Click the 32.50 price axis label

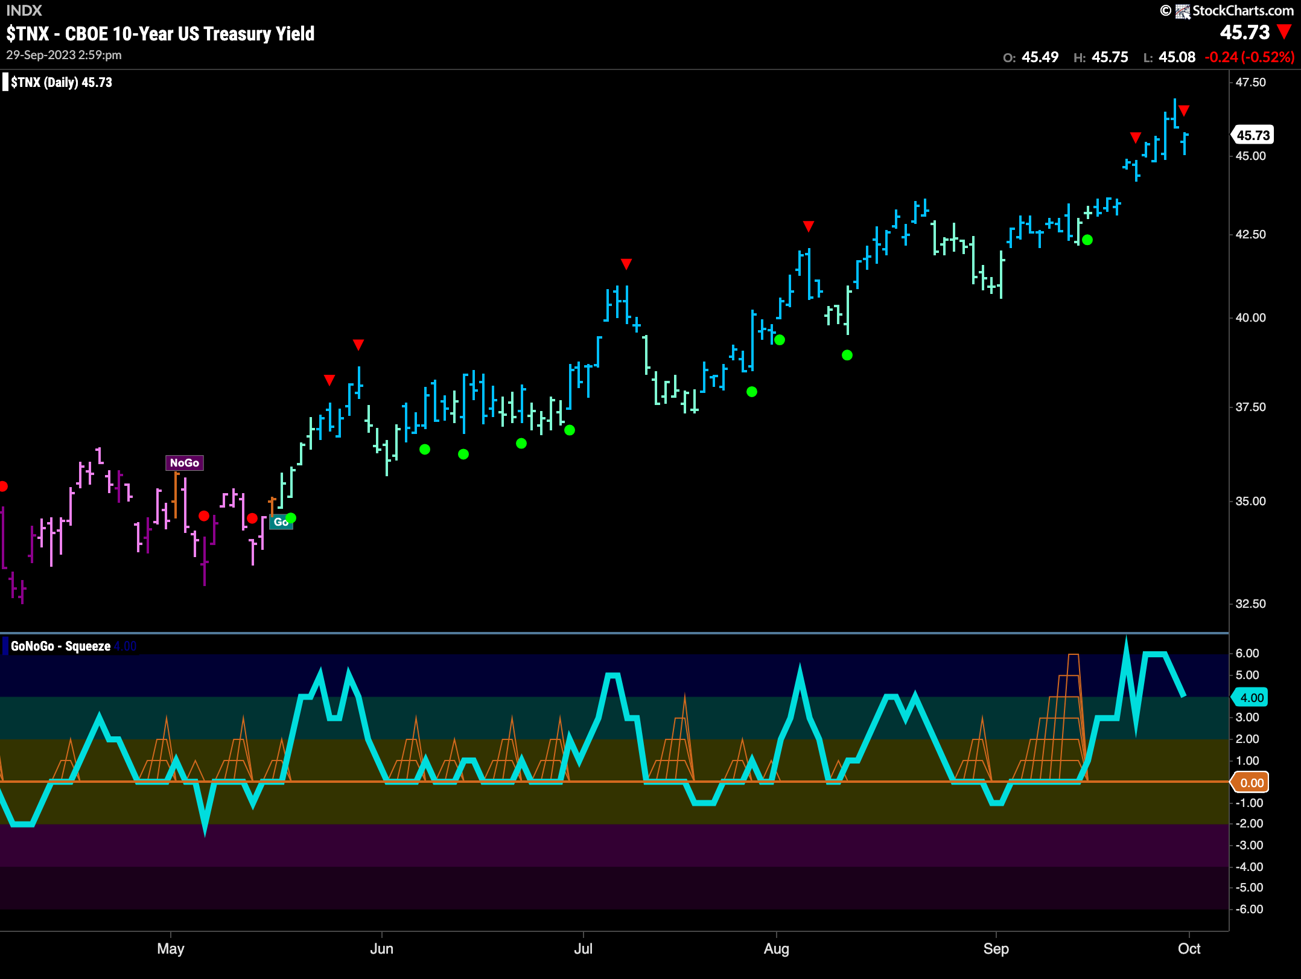[x=1251, y=604]
